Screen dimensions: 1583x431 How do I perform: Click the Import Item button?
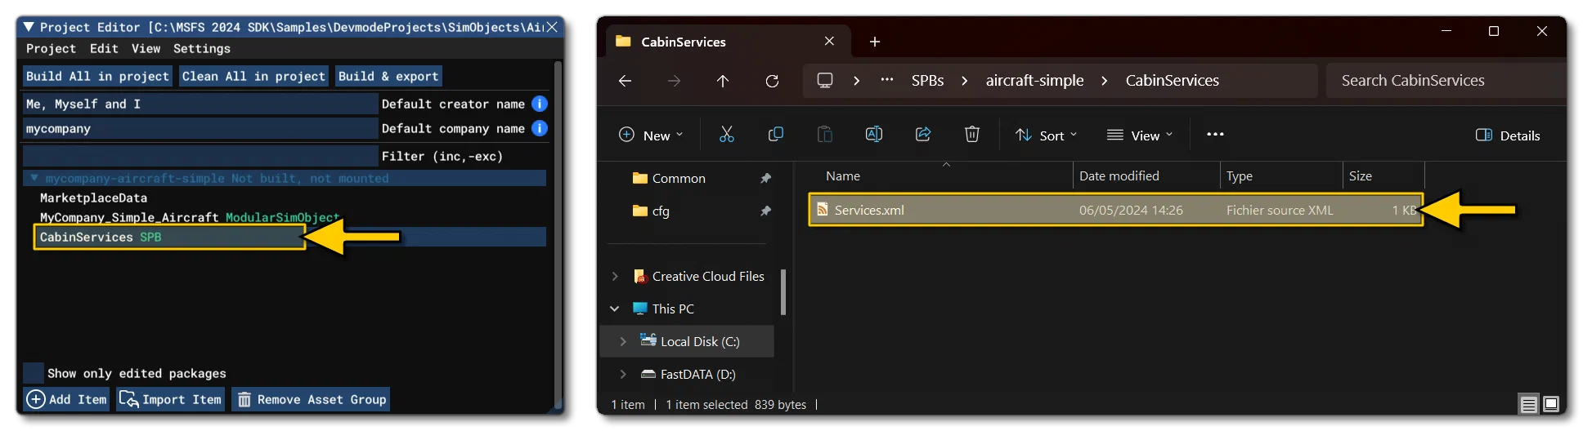[x=170, y=399]
